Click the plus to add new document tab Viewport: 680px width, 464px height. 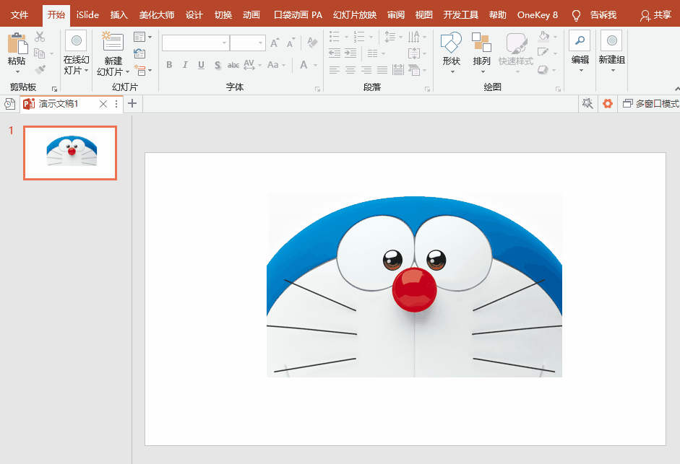click(132, 103)
